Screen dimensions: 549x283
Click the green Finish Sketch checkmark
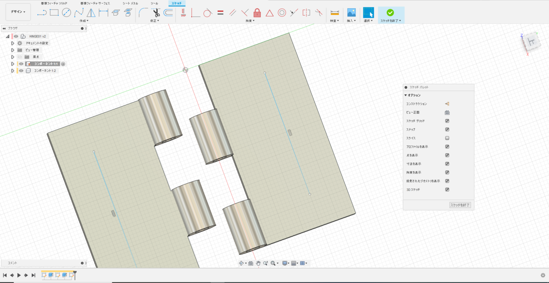coord(390,12)
